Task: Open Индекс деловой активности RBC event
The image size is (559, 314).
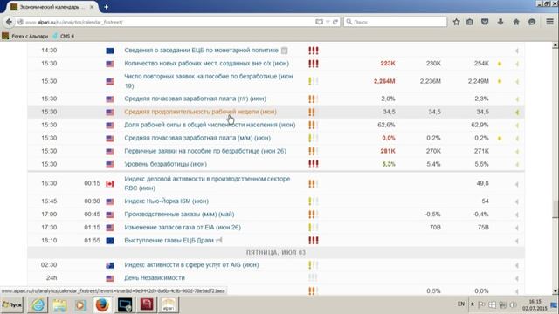Action: 207,183
